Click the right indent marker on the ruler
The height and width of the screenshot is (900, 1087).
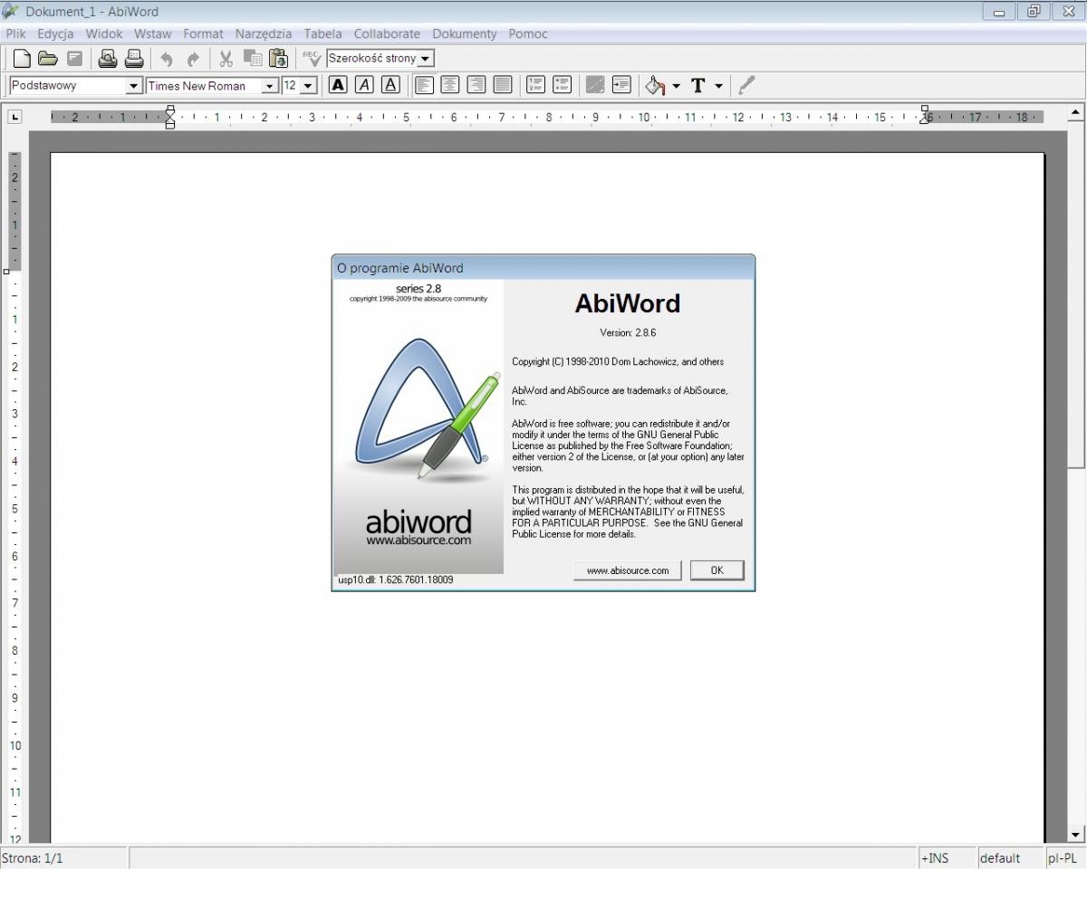(x=925, y=117)
